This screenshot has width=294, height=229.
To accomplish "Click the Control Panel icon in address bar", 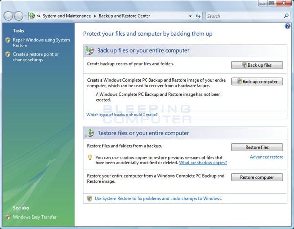I will [32, 16].
